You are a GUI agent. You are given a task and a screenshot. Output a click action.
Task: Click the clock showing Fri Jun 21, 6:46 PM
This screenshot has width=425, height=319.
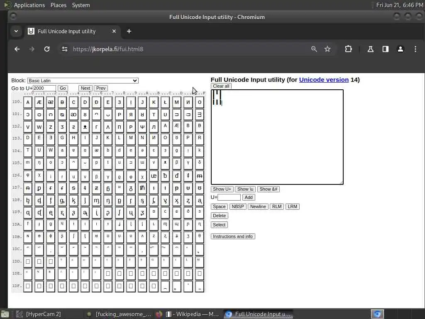(399, 5)
